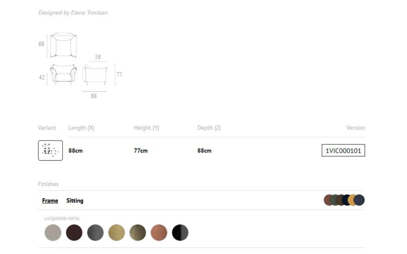Select the dark gray lacquered metal swatch

point(95,233)
